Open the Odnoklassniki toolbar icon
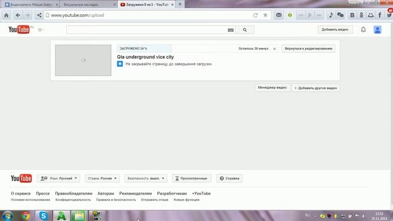 coord(361,15)
